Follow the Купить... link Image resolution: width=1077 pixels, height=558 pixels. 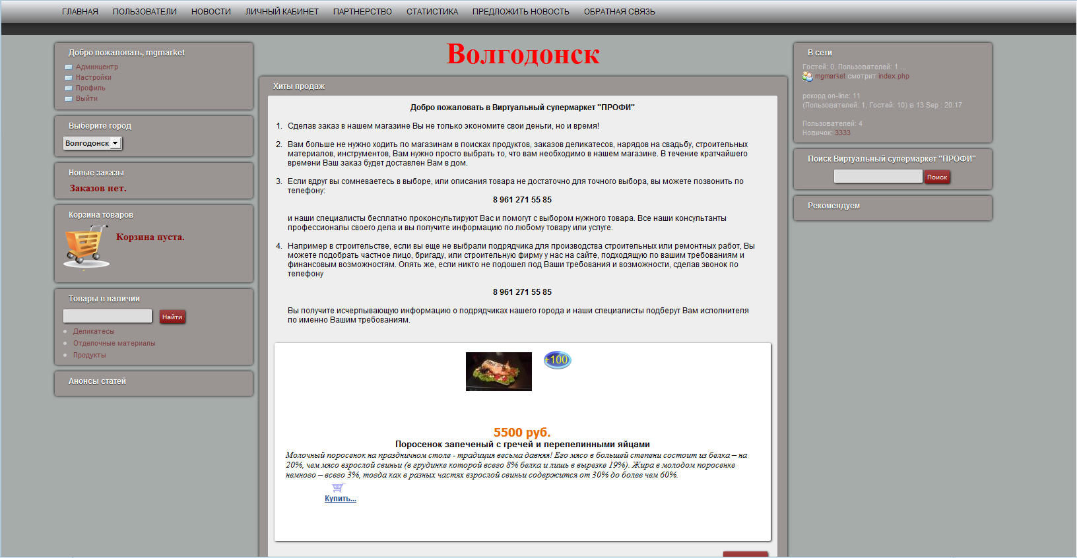tap(341, 499)
